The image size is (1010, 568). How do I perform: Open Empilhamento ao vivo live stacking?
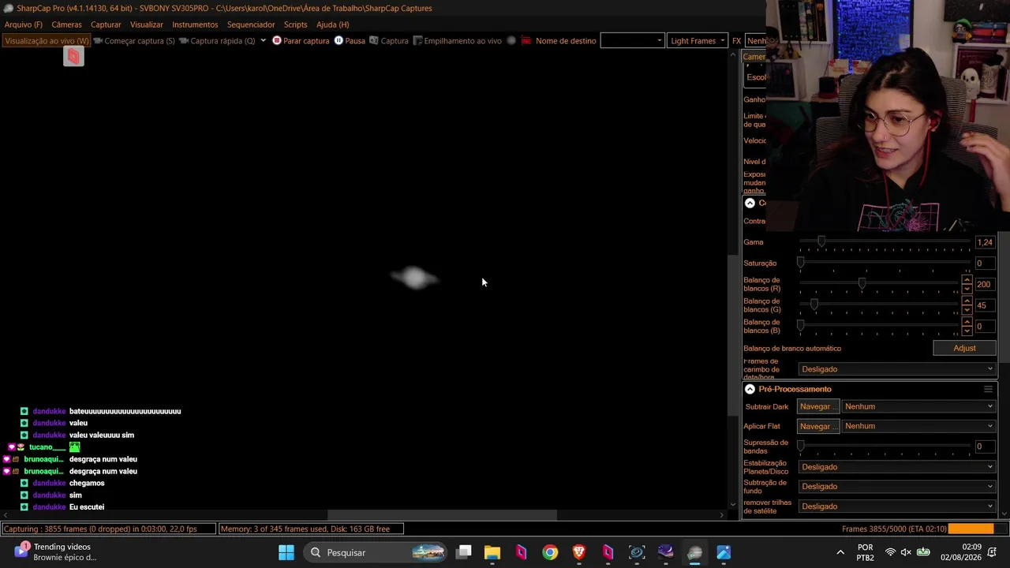458,40
